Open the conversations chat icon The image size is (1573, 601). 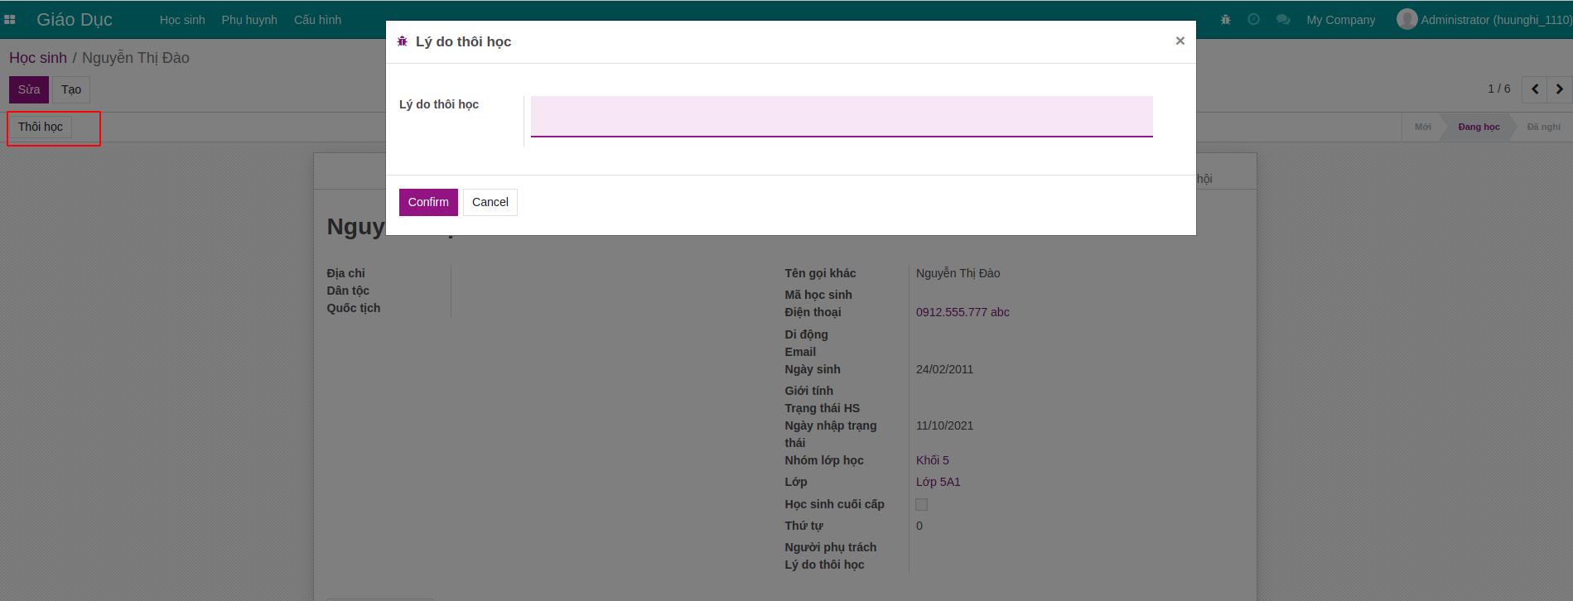click(1282, 20)
